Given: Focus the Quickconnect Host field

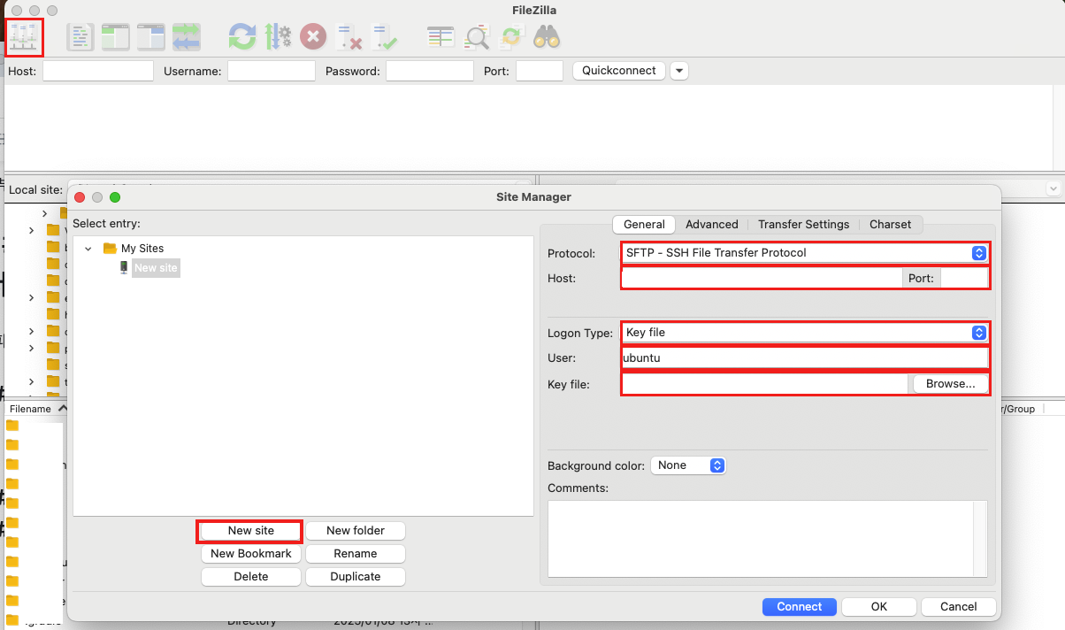Looking at the screenshot, I should pyautogui.click(x=98, y=71).
